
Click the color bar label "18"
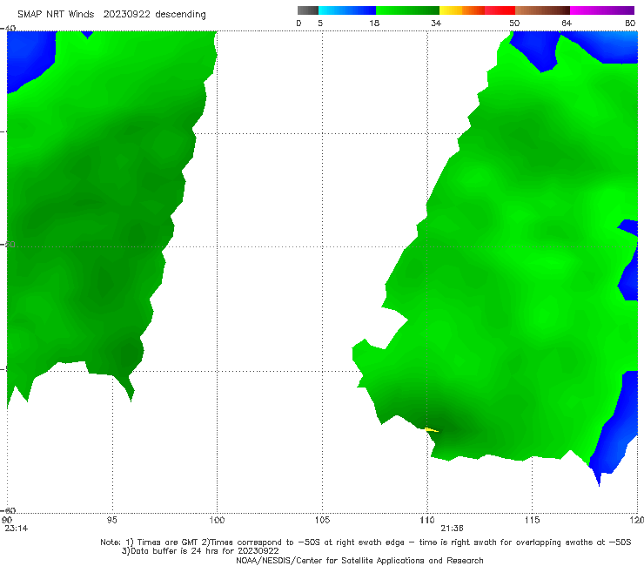[374, 24]
